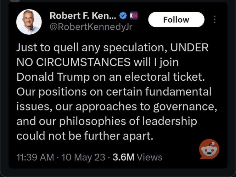Click the orange Reddit mascot icon
Viewport: 236px width, 177px height.
pos(209,149)
